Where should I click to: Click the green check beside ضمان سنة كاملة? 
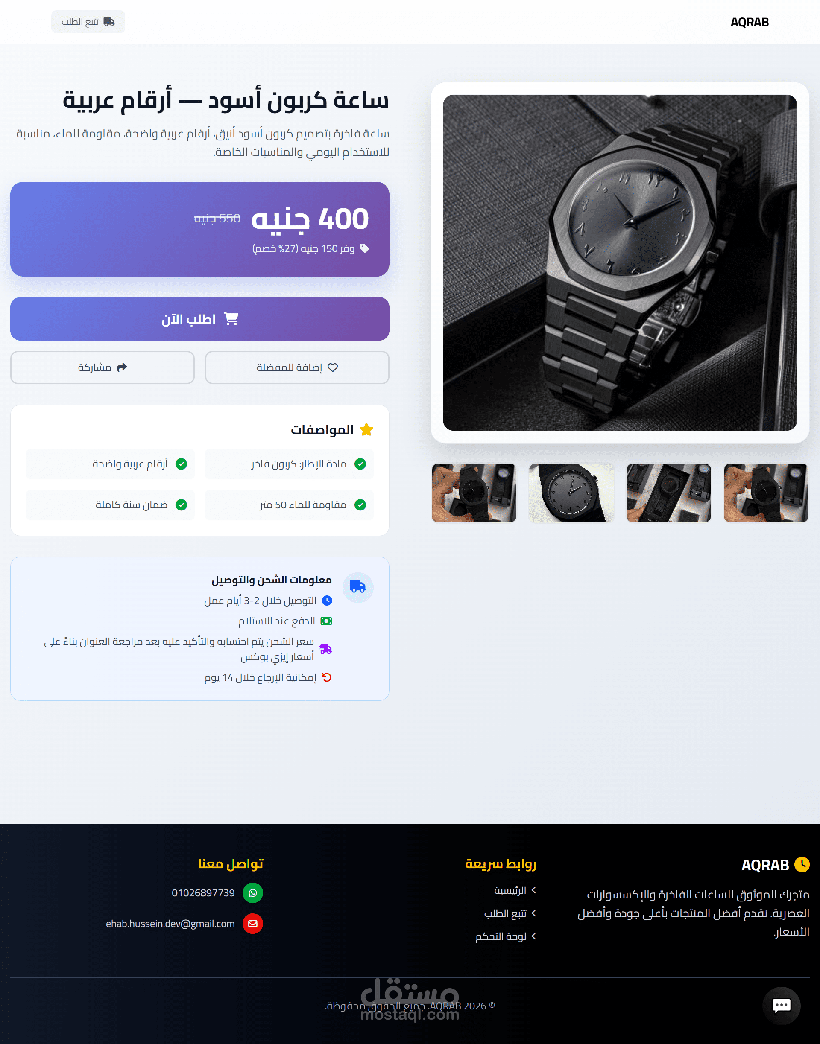click(x=181, y=505)
